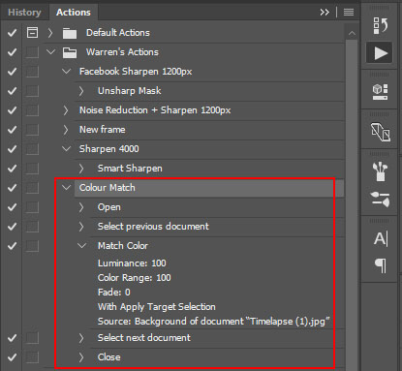The height and width of the screenshot is (371, 402).
Task: Open the Brush Settings panel icon
Action: tap(380, 199)
